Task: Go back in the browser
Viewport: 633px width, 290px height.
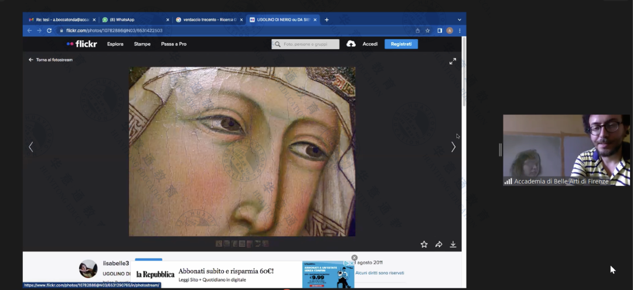Action: 29,30
